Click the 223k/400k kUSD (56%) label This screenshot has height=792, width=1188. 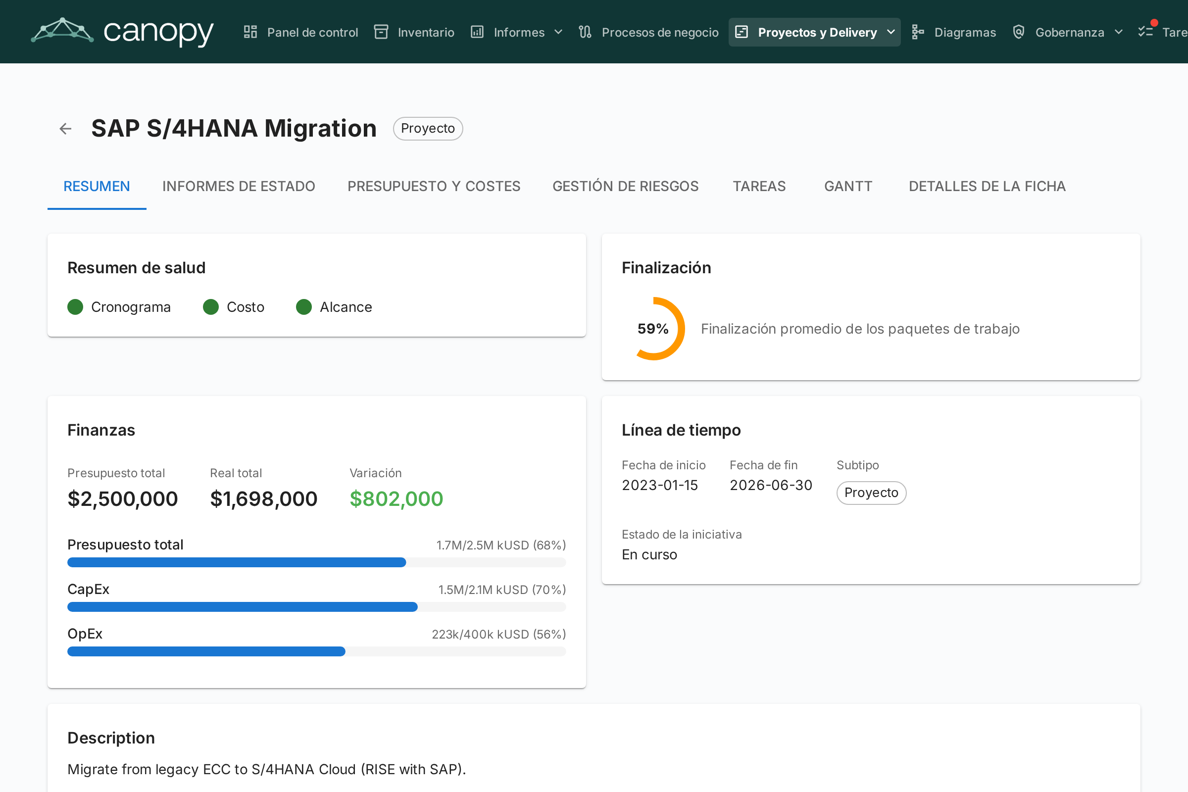[x=498, y=634]
